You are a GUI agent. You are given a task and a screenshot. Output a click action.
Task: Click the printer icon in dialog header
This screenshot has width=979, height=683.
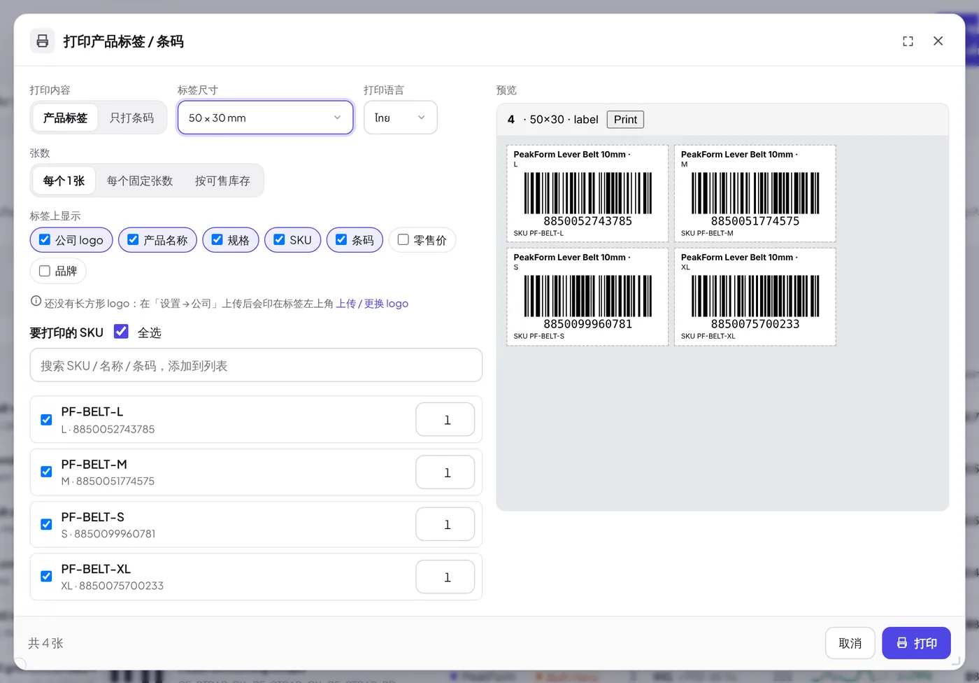(x=43, y=41)
